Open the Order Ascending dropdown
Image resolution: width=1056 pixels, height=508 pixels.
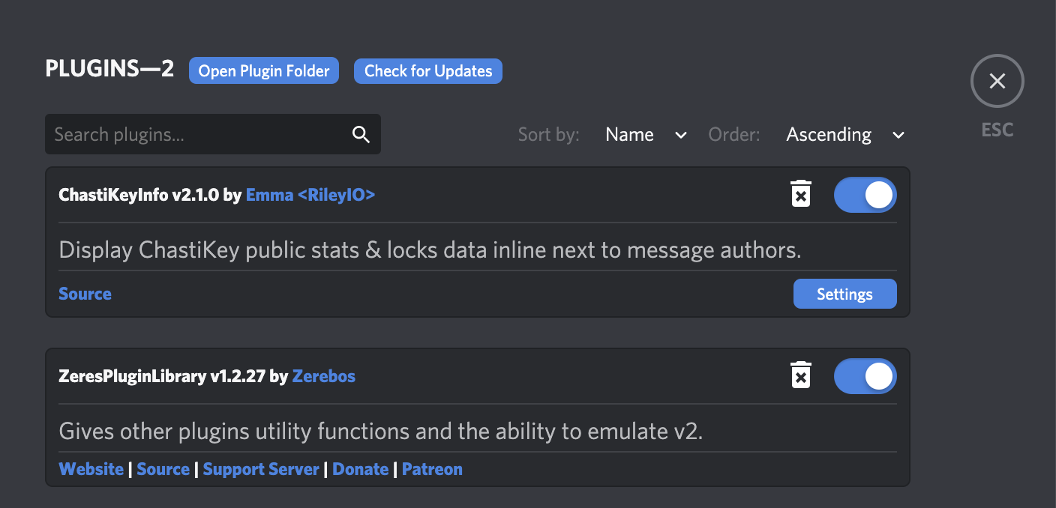pyautogui.click(x=845, y=135)
